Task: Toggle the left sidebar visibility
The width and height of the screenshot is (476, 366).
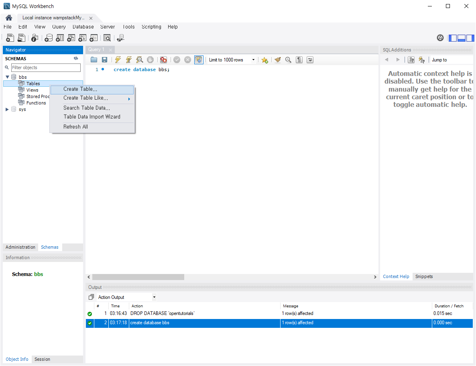Action: pyautogui.click(x=453, y=38)
